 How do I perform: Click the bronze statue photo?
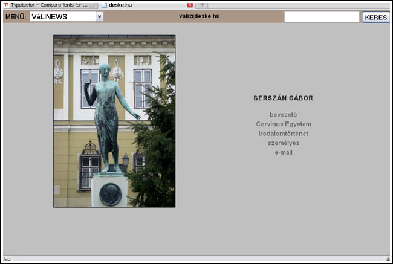tap(114, 121)
